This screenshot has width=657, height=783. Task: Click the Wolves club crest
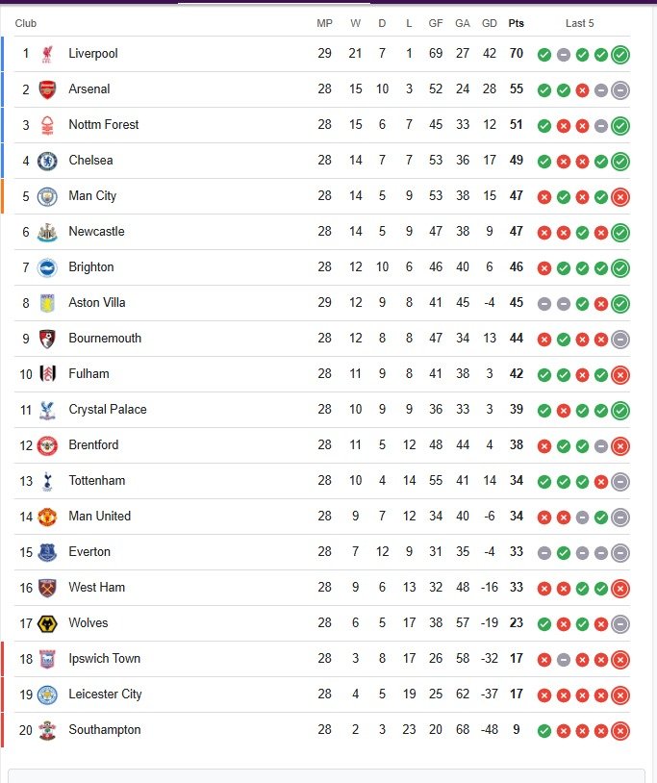coord(47,623)
